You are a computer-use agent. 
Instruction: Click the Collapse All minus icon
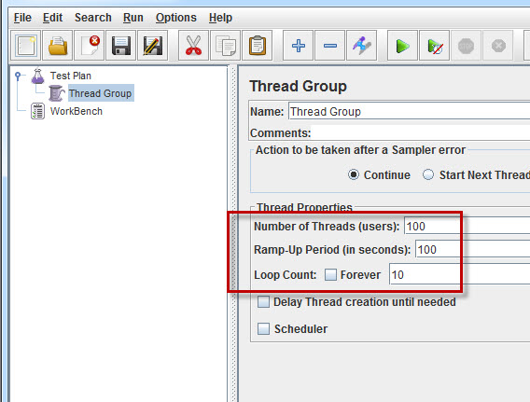[x=330, y=46]
